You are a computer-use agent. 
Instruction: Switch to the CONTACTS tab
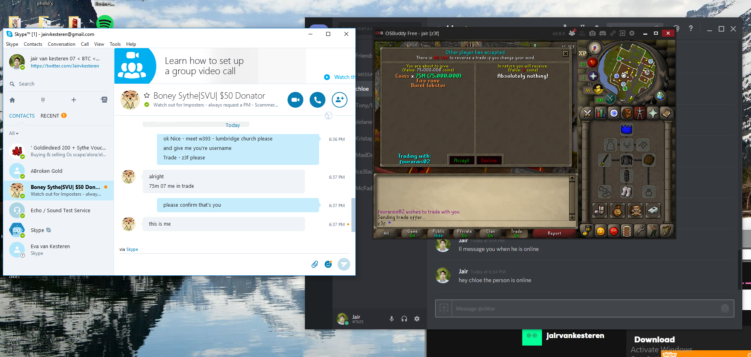tap(22, 116)
